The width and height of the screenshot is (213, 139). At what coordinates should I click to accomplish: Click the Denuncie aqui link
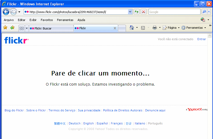[x=155, y=110]
